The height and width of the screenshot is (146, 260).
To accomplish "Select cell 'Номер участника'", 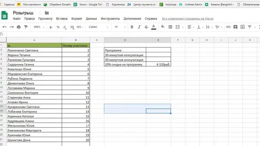I will point(76,45).
